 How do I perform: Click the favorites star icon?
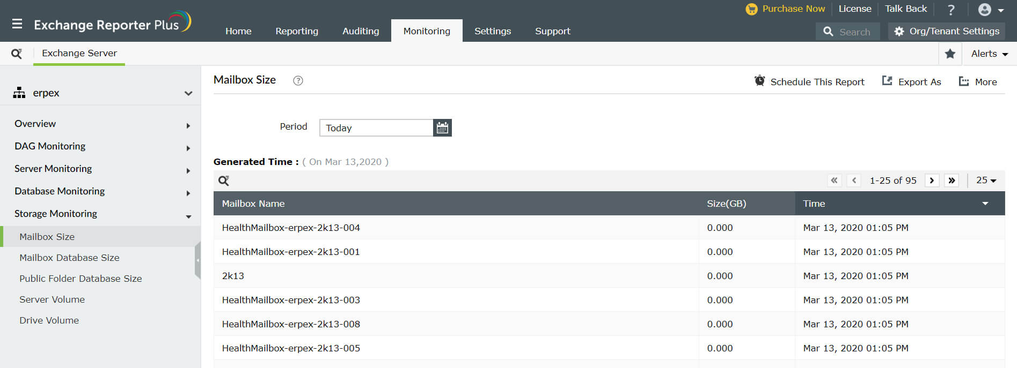[950, 54]
